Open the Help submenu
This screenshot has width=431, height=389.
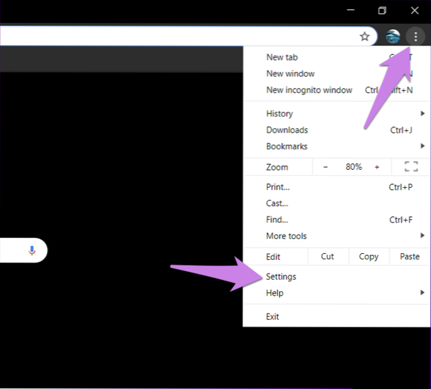pyautogui.click(x=275, y=293)
